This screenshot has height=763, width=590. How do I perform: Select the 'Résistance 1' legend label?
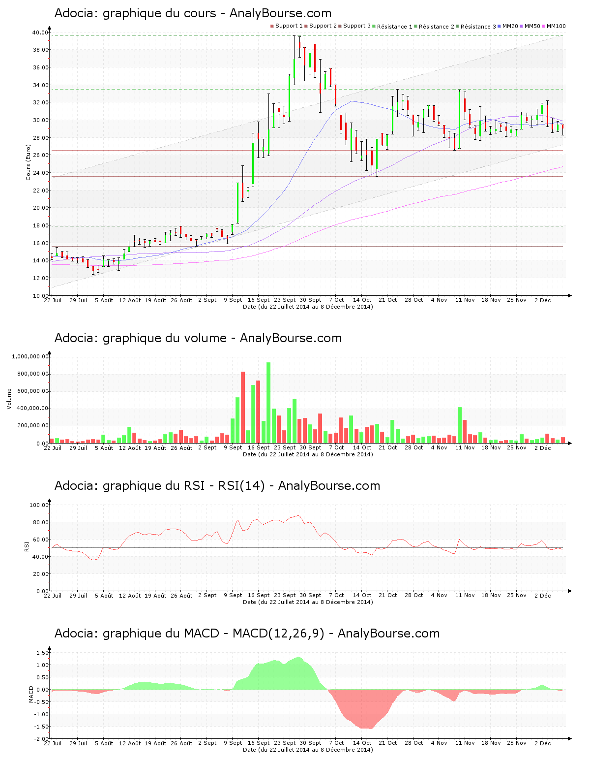[395, 26]
